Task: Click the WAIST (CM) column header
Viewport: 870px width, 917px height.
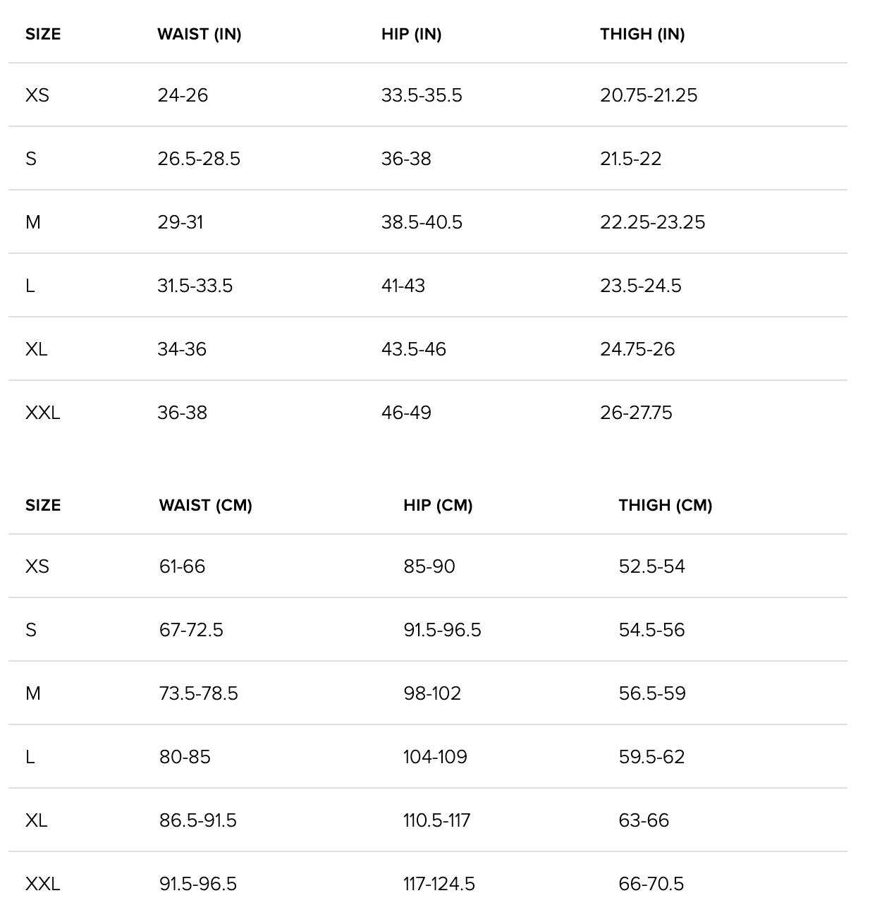Action: (x=205, y=505)
